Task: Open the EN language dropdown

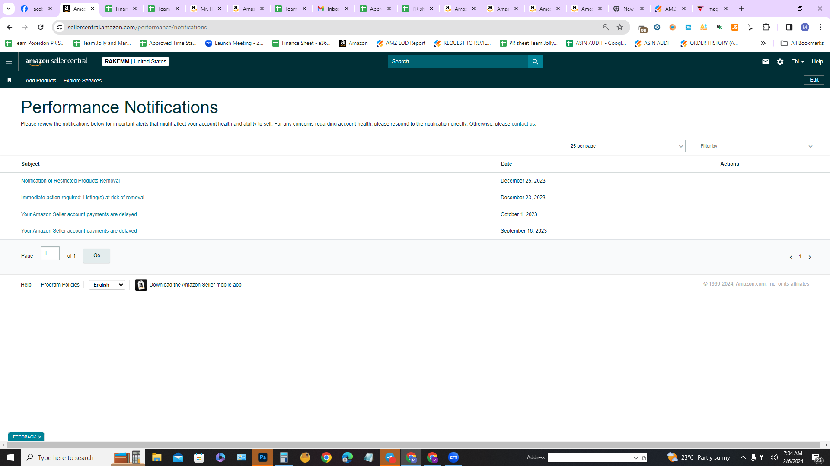Action: pyautogui.click(x=797, y=62)
